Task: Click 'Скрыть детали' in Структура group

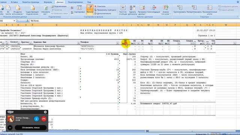Action: click(226, 10)
